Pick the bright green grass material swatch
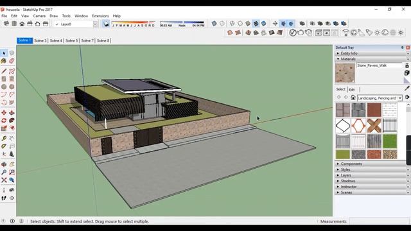411x231 pixels. pyautogui.click(x=390, y=141)
